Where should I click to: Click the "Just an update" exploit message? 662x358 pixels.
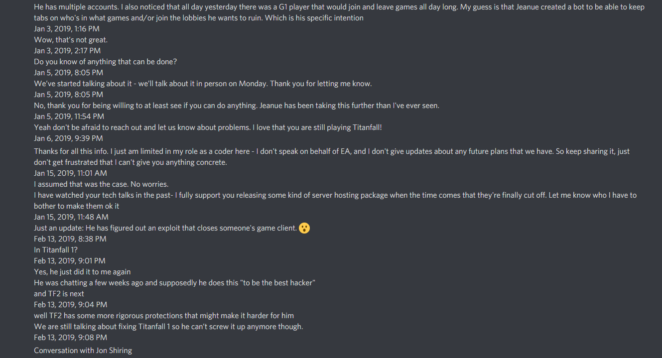(x=165, y=228)
